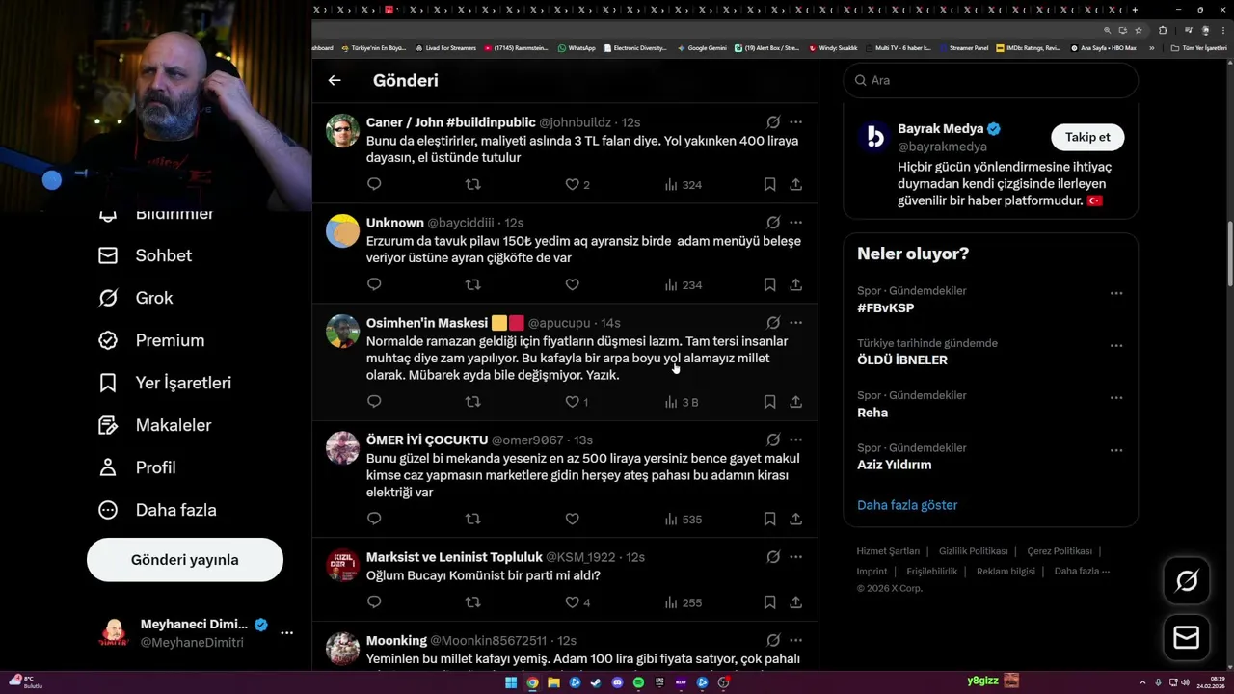Reply to Osimhen'in Maskesi's post
Screen dimensions: 1234x694
point(374,402)
